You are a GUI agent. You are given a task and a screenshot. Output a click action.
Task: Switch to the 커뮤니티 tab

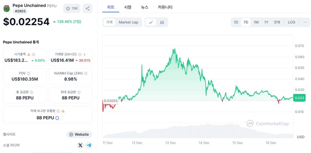(165, 7)
